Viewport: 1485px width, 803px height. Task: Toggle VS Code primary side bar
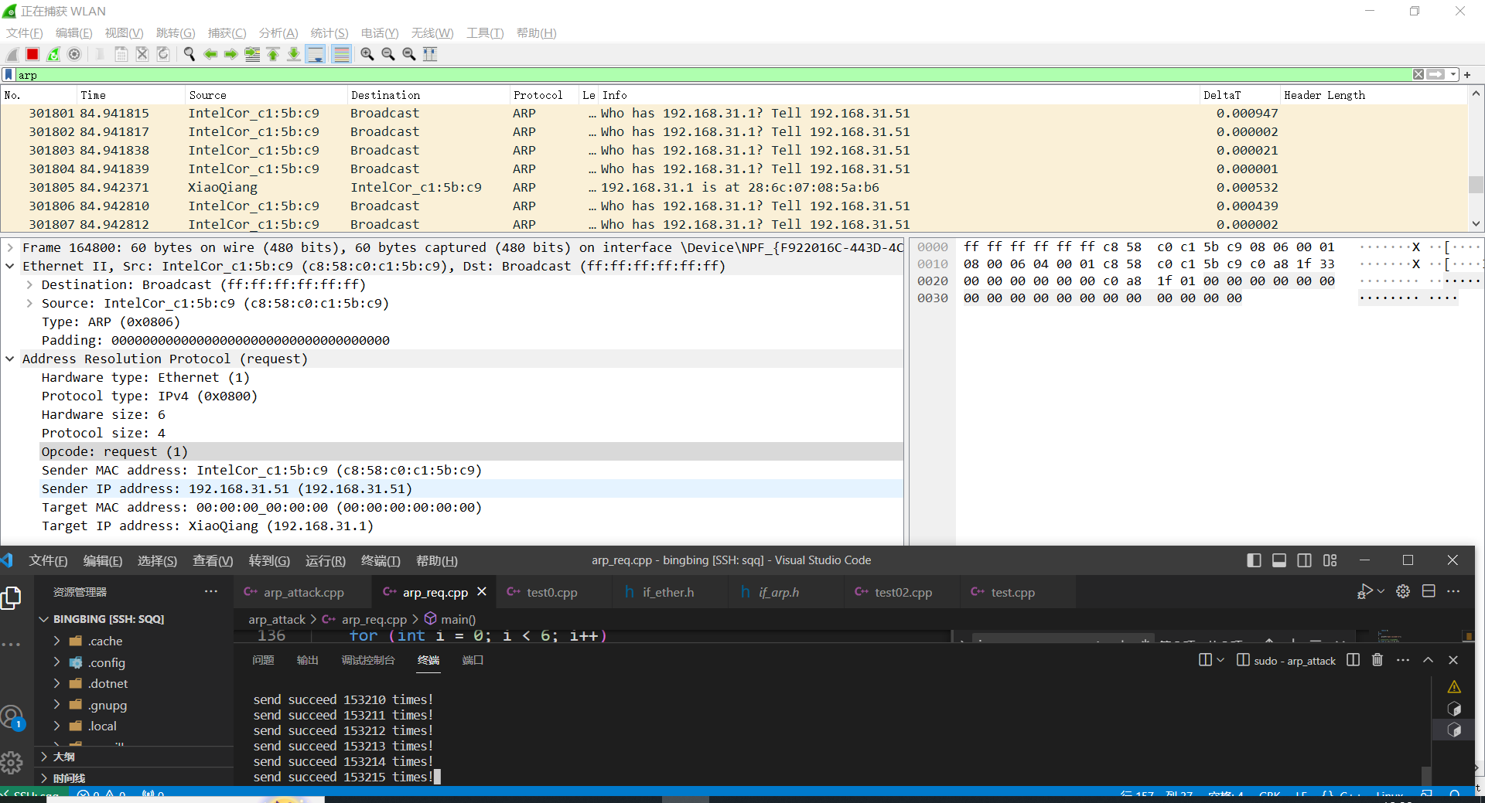[1255, 560]
